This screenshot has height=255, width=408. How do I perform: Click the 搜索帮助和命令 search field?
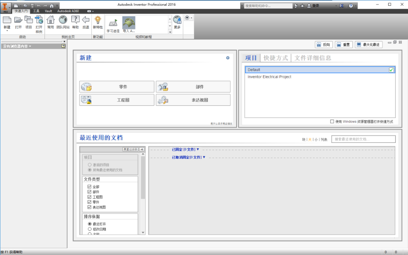[x=268, y=6]
